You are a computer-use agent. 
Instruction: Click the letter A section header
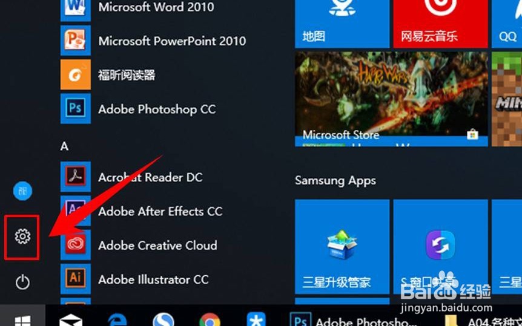click(x=65, y=146)
